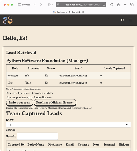
Task: Click the localhost:8000 address bar
Action: [81, 5]
